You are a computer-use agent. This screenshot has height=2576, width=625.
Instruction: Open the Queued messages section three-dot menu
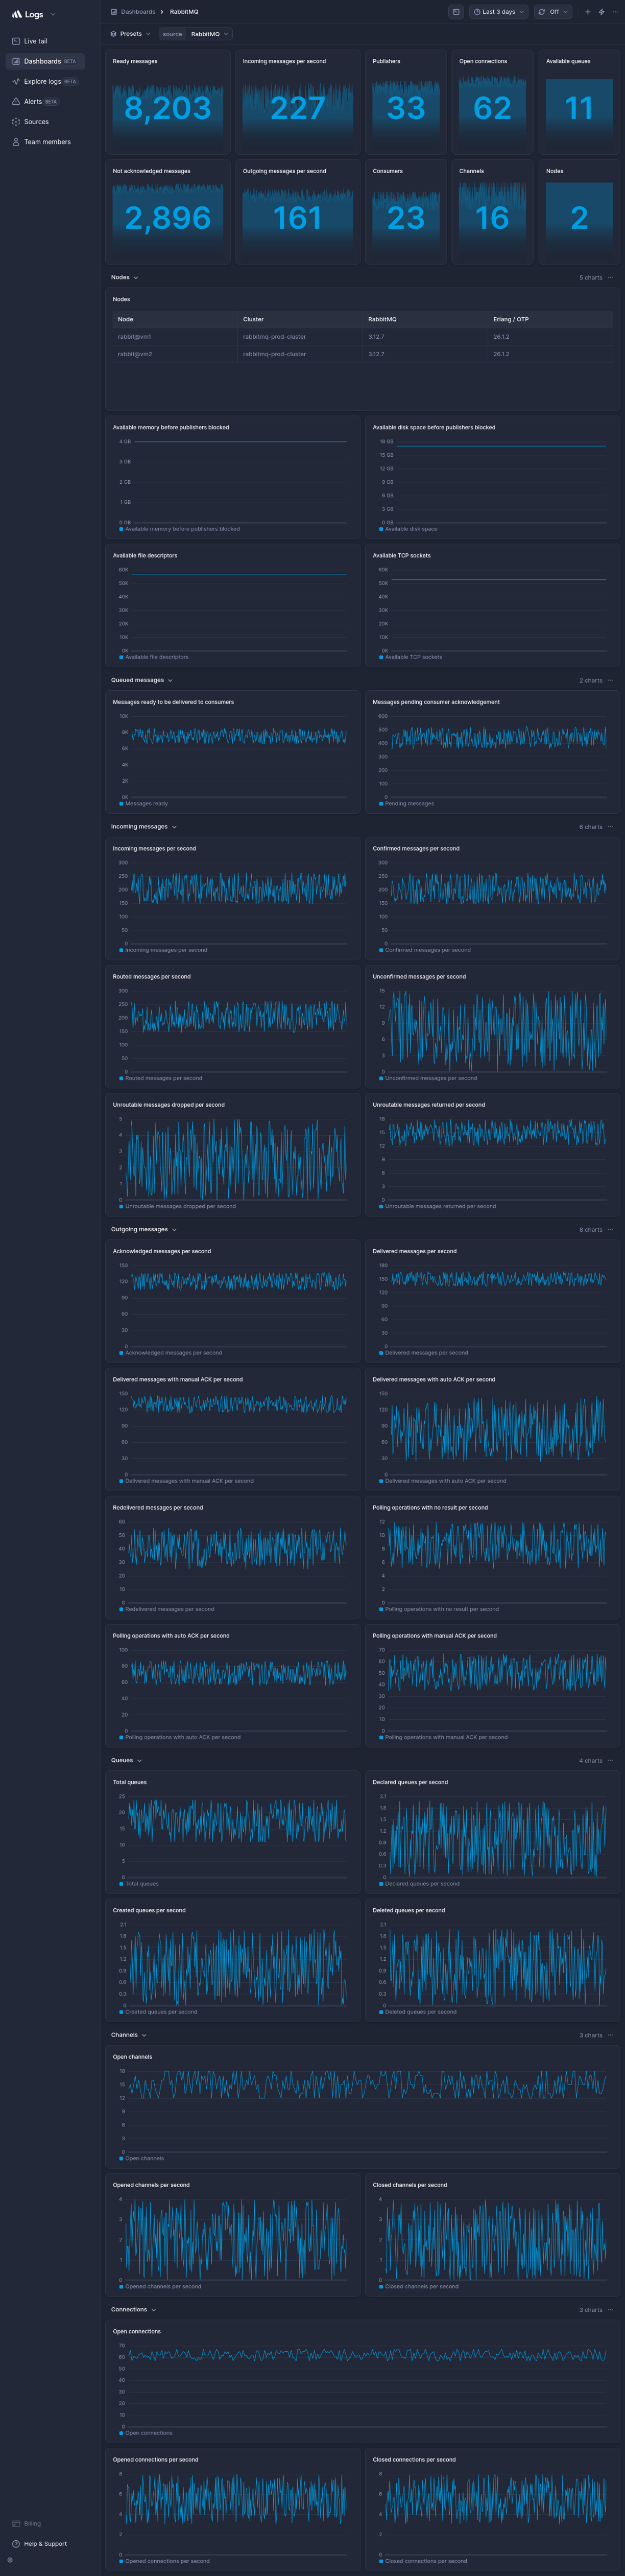pyautogui.click(x=610, y=680)
